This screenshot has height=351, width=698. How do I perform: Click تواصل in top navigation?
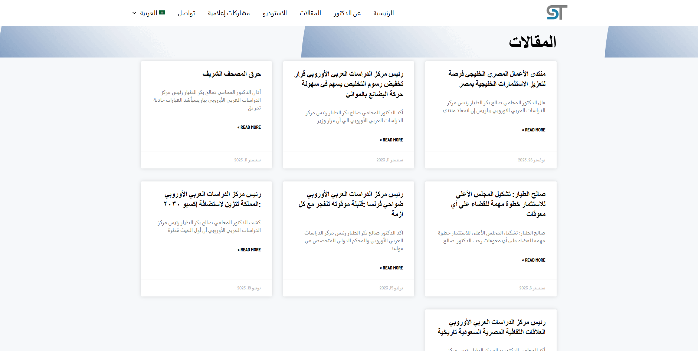[186, 13]
